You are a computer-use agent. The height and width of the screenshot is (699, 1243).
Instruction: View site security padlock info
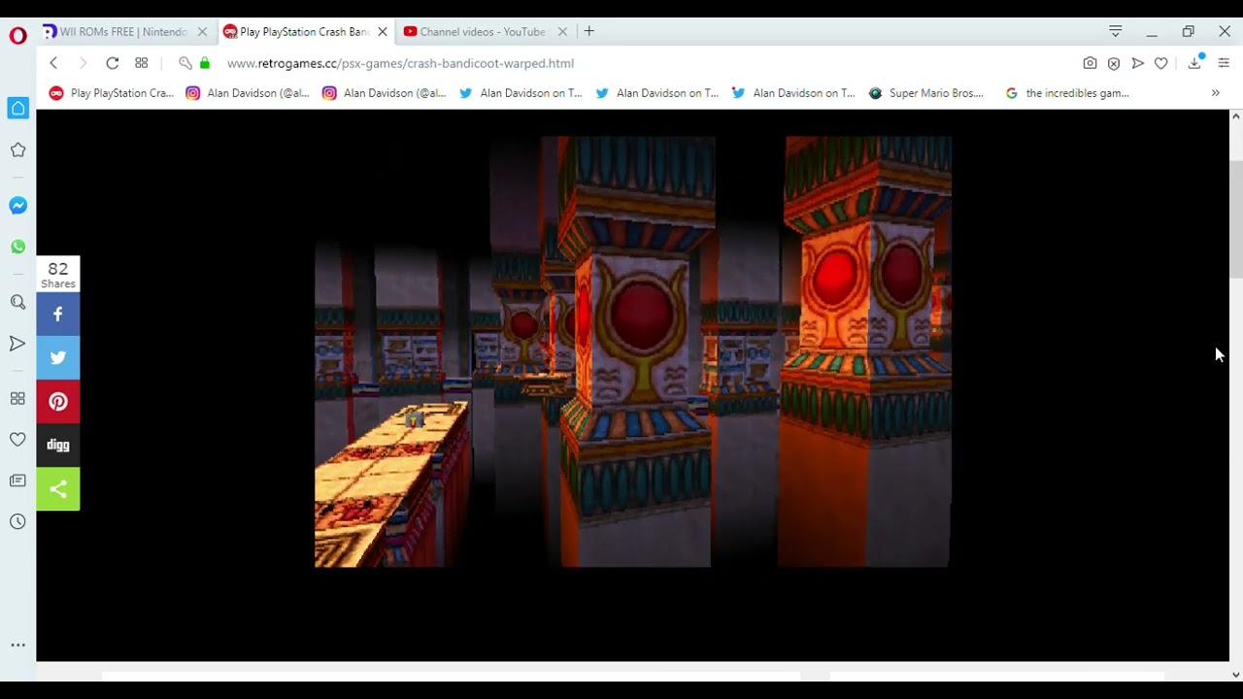point(204,63)
